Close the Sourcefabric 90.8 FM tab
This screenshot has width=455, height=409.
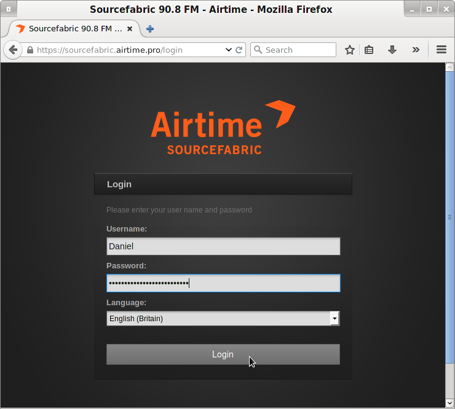pos(130,29)
